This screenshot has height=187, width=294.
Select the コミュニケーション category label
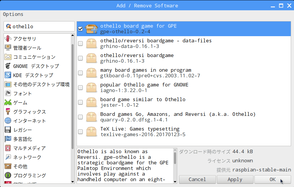pos(35,57)
